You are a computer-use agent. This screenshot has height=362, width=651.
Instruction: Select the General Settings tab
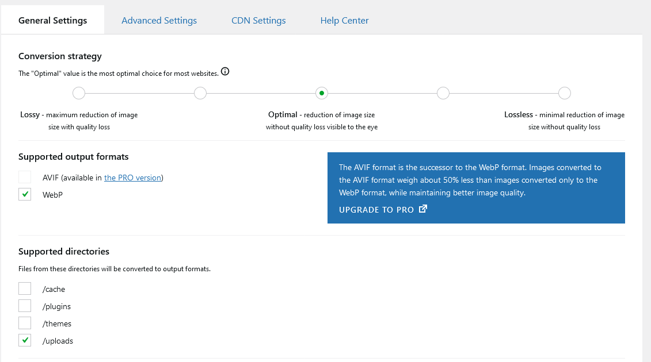pos(53,20)
